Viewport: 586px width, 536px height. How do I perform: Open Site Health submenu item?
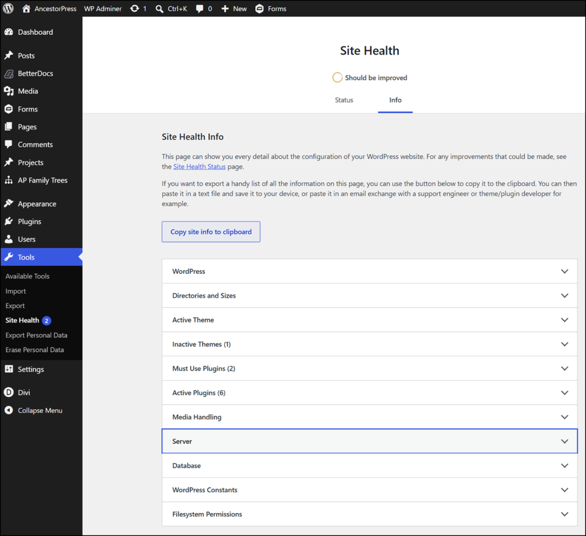(22, 320)
